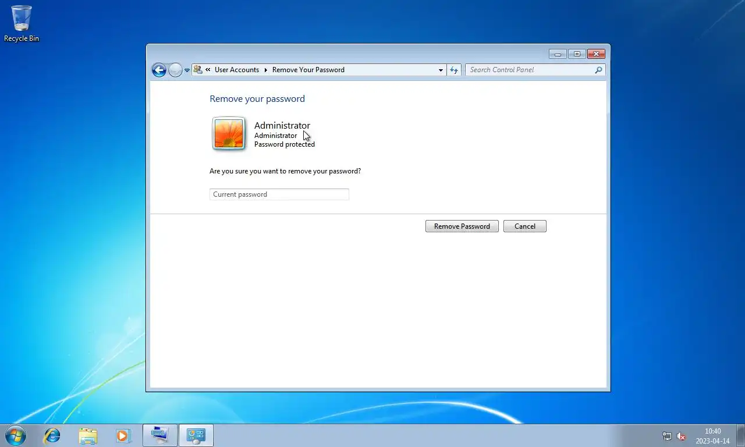Click the muted volume tray icon
This screenshot has width=745, height=447.
click(x=681, y=436)
